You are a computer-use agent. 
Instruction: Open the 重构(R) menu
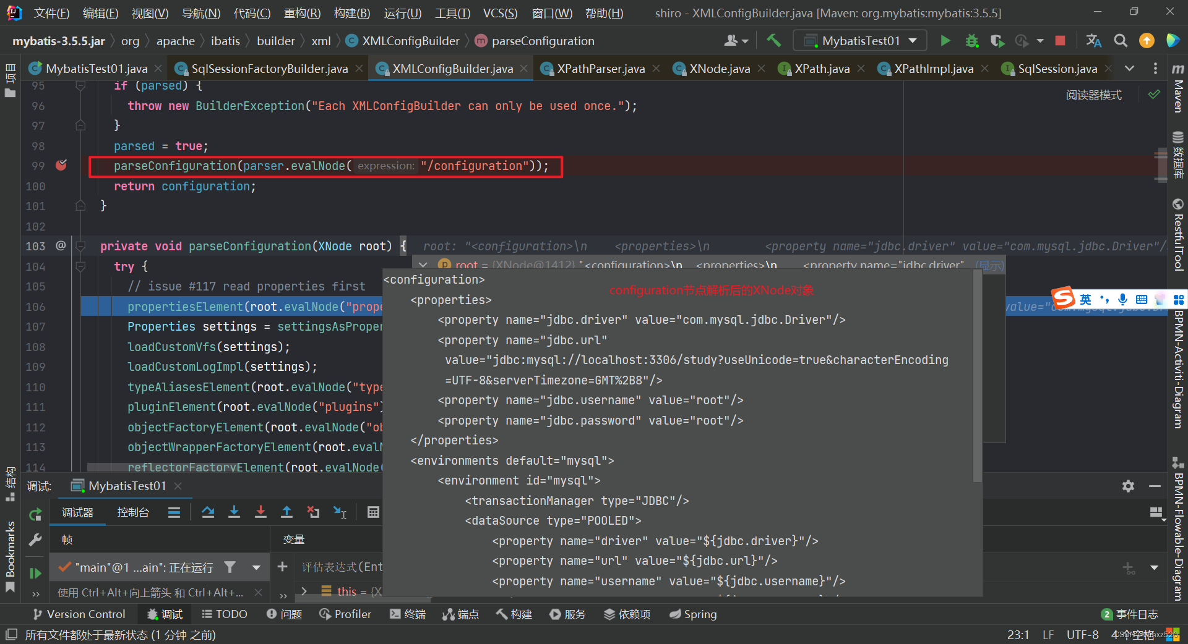(x=302, y=13)
